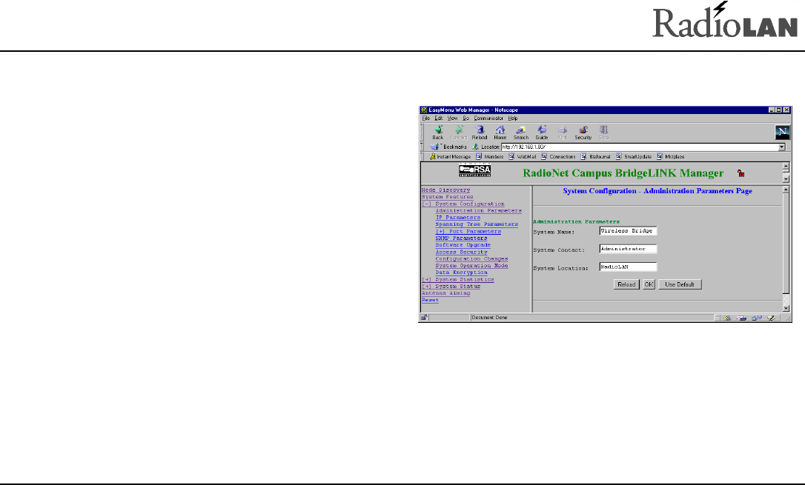The height and width of the screenshot is (485, 805).
Task: Go to Home via toolbar
Action: pyautogui.click(x=500, y=133)
